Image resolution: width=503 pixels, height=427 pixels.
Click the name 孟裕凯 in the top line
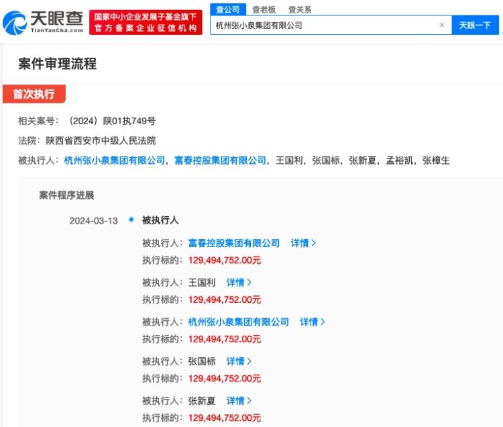(400, 160)
